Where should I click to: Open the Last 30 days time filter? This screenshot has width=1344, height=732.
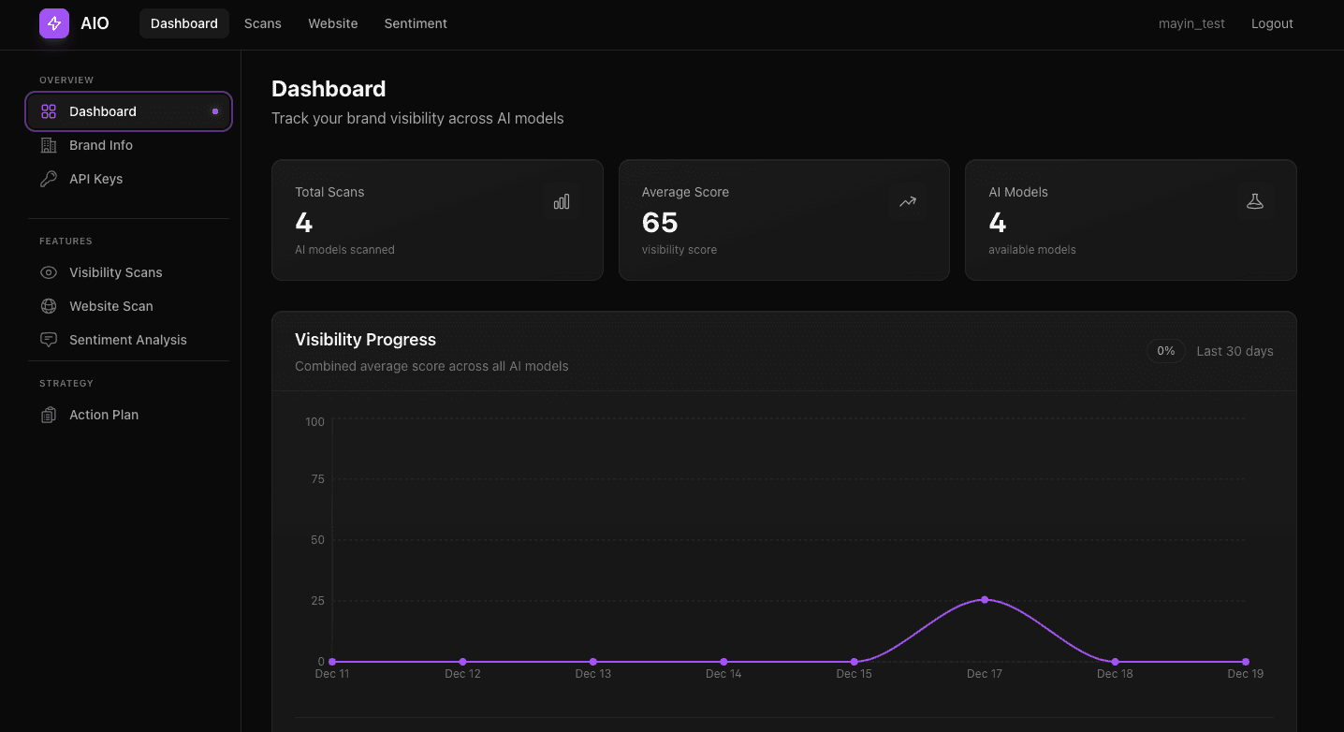click(1234, 351)
